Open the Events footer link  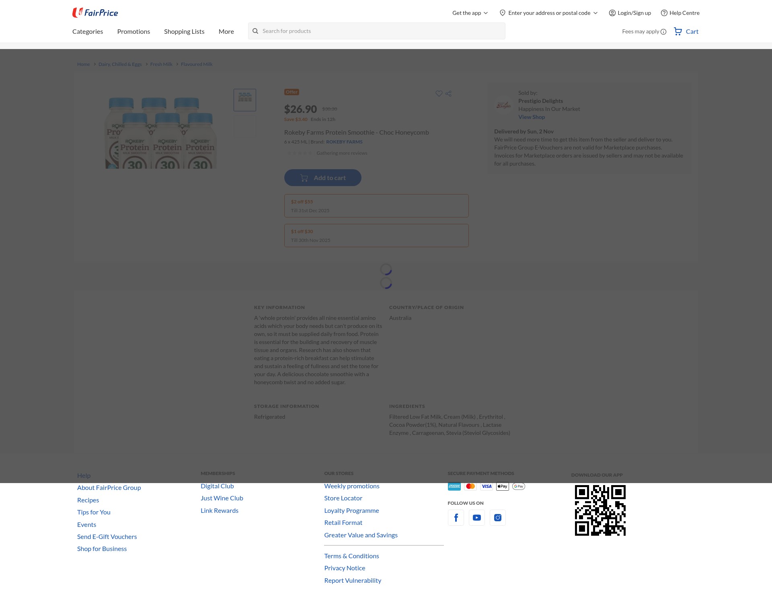point(87,524)
